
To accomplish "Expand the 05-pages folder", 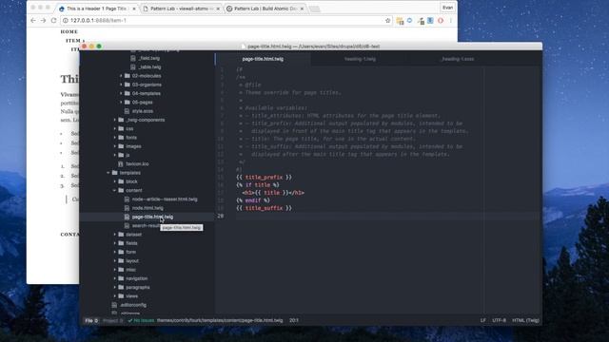I will [142, 103].
